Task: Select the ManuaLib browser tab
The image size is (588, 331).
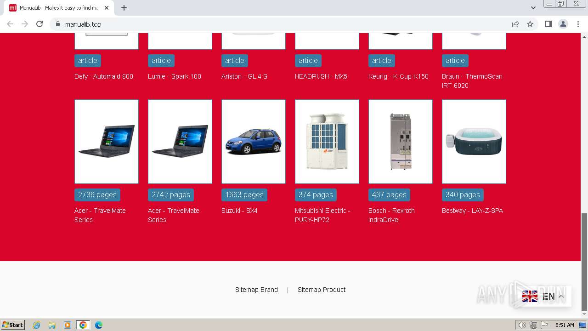Action: pos(60,8)
